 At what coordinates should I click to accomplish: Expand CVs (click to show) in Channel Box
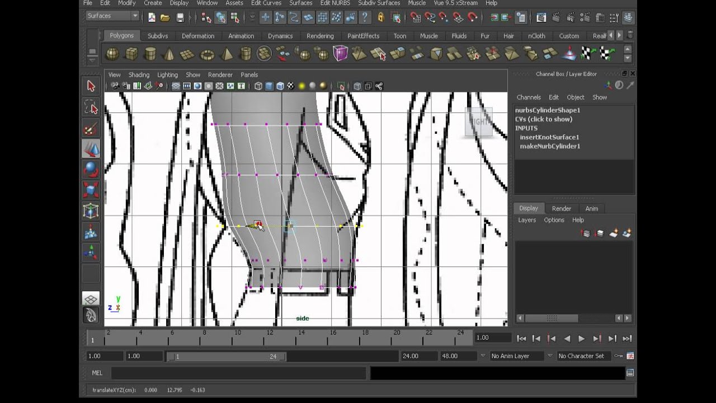(543, 119)
